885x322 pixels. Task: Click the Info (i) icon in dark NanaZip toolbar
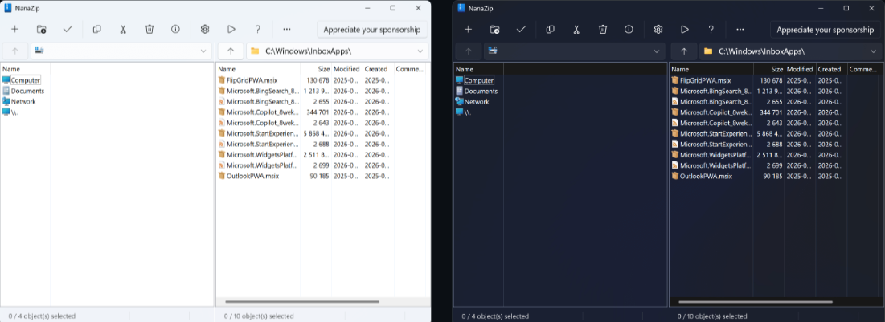(x=629, y=30)
